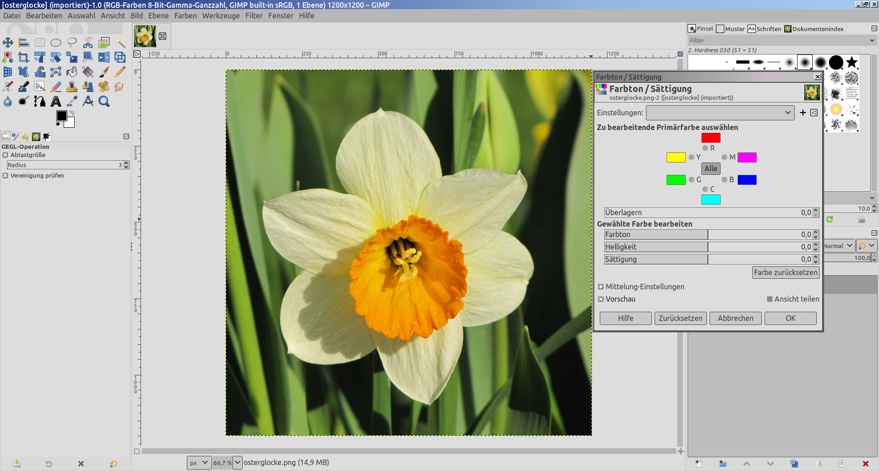Expand the Mittelung-Einstellungen section
879x471 pixels.
601,287
